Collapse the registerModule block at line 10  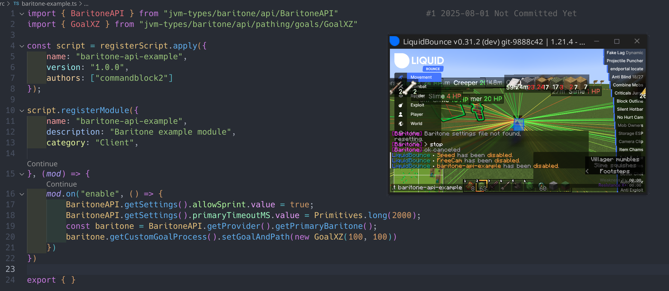pyautogui.click(x=22, y=111)
